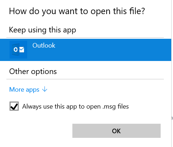Click the white O letter on the Outlook icon
Screen dimensions: 173x147
(x=16, y=50)
